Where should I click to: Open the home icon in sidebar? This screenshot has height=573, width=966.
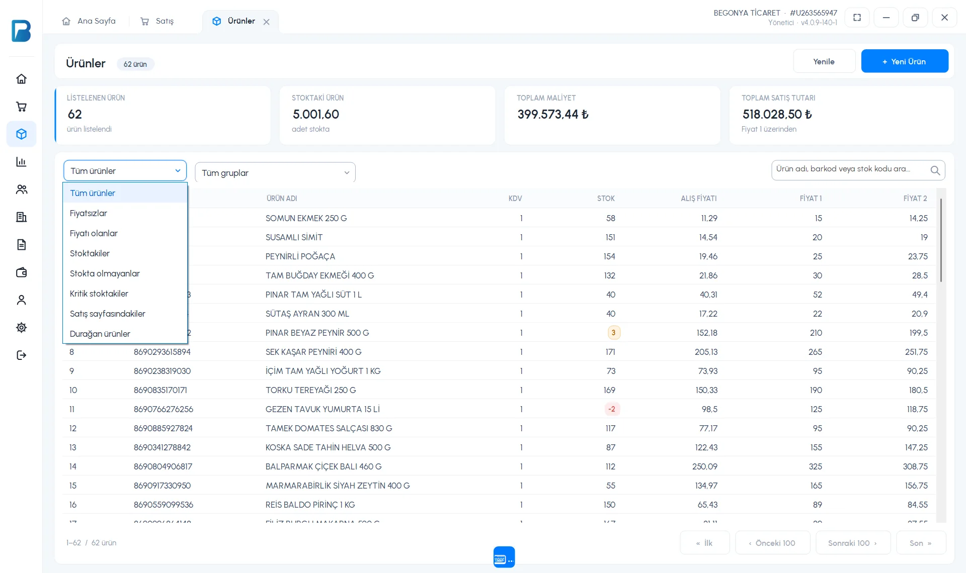point(21,79)
